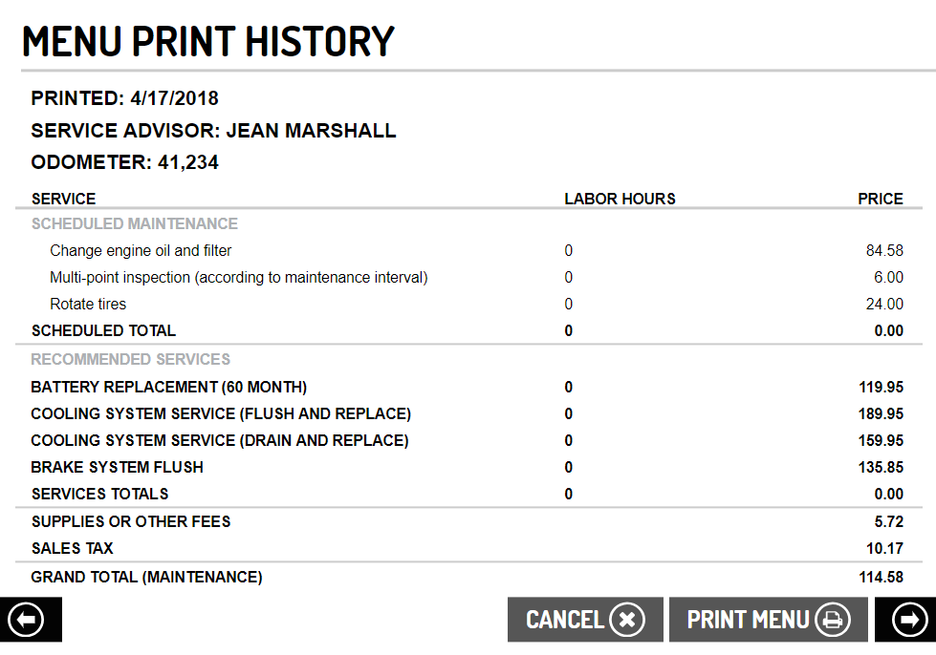Select Cooling System Service (Drain and Replace)
The image size is (936, 655).
tap(220, 441)
